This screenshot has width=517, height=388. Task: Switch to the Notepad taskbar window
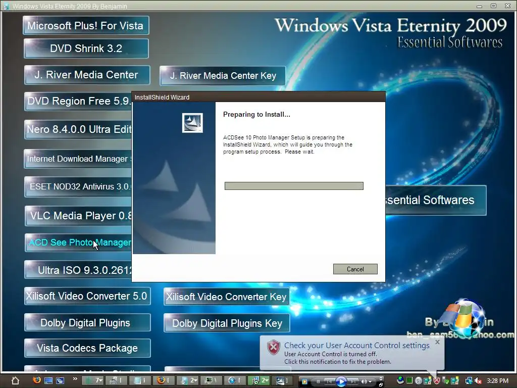pyautogui.click(x=140, y=380)
